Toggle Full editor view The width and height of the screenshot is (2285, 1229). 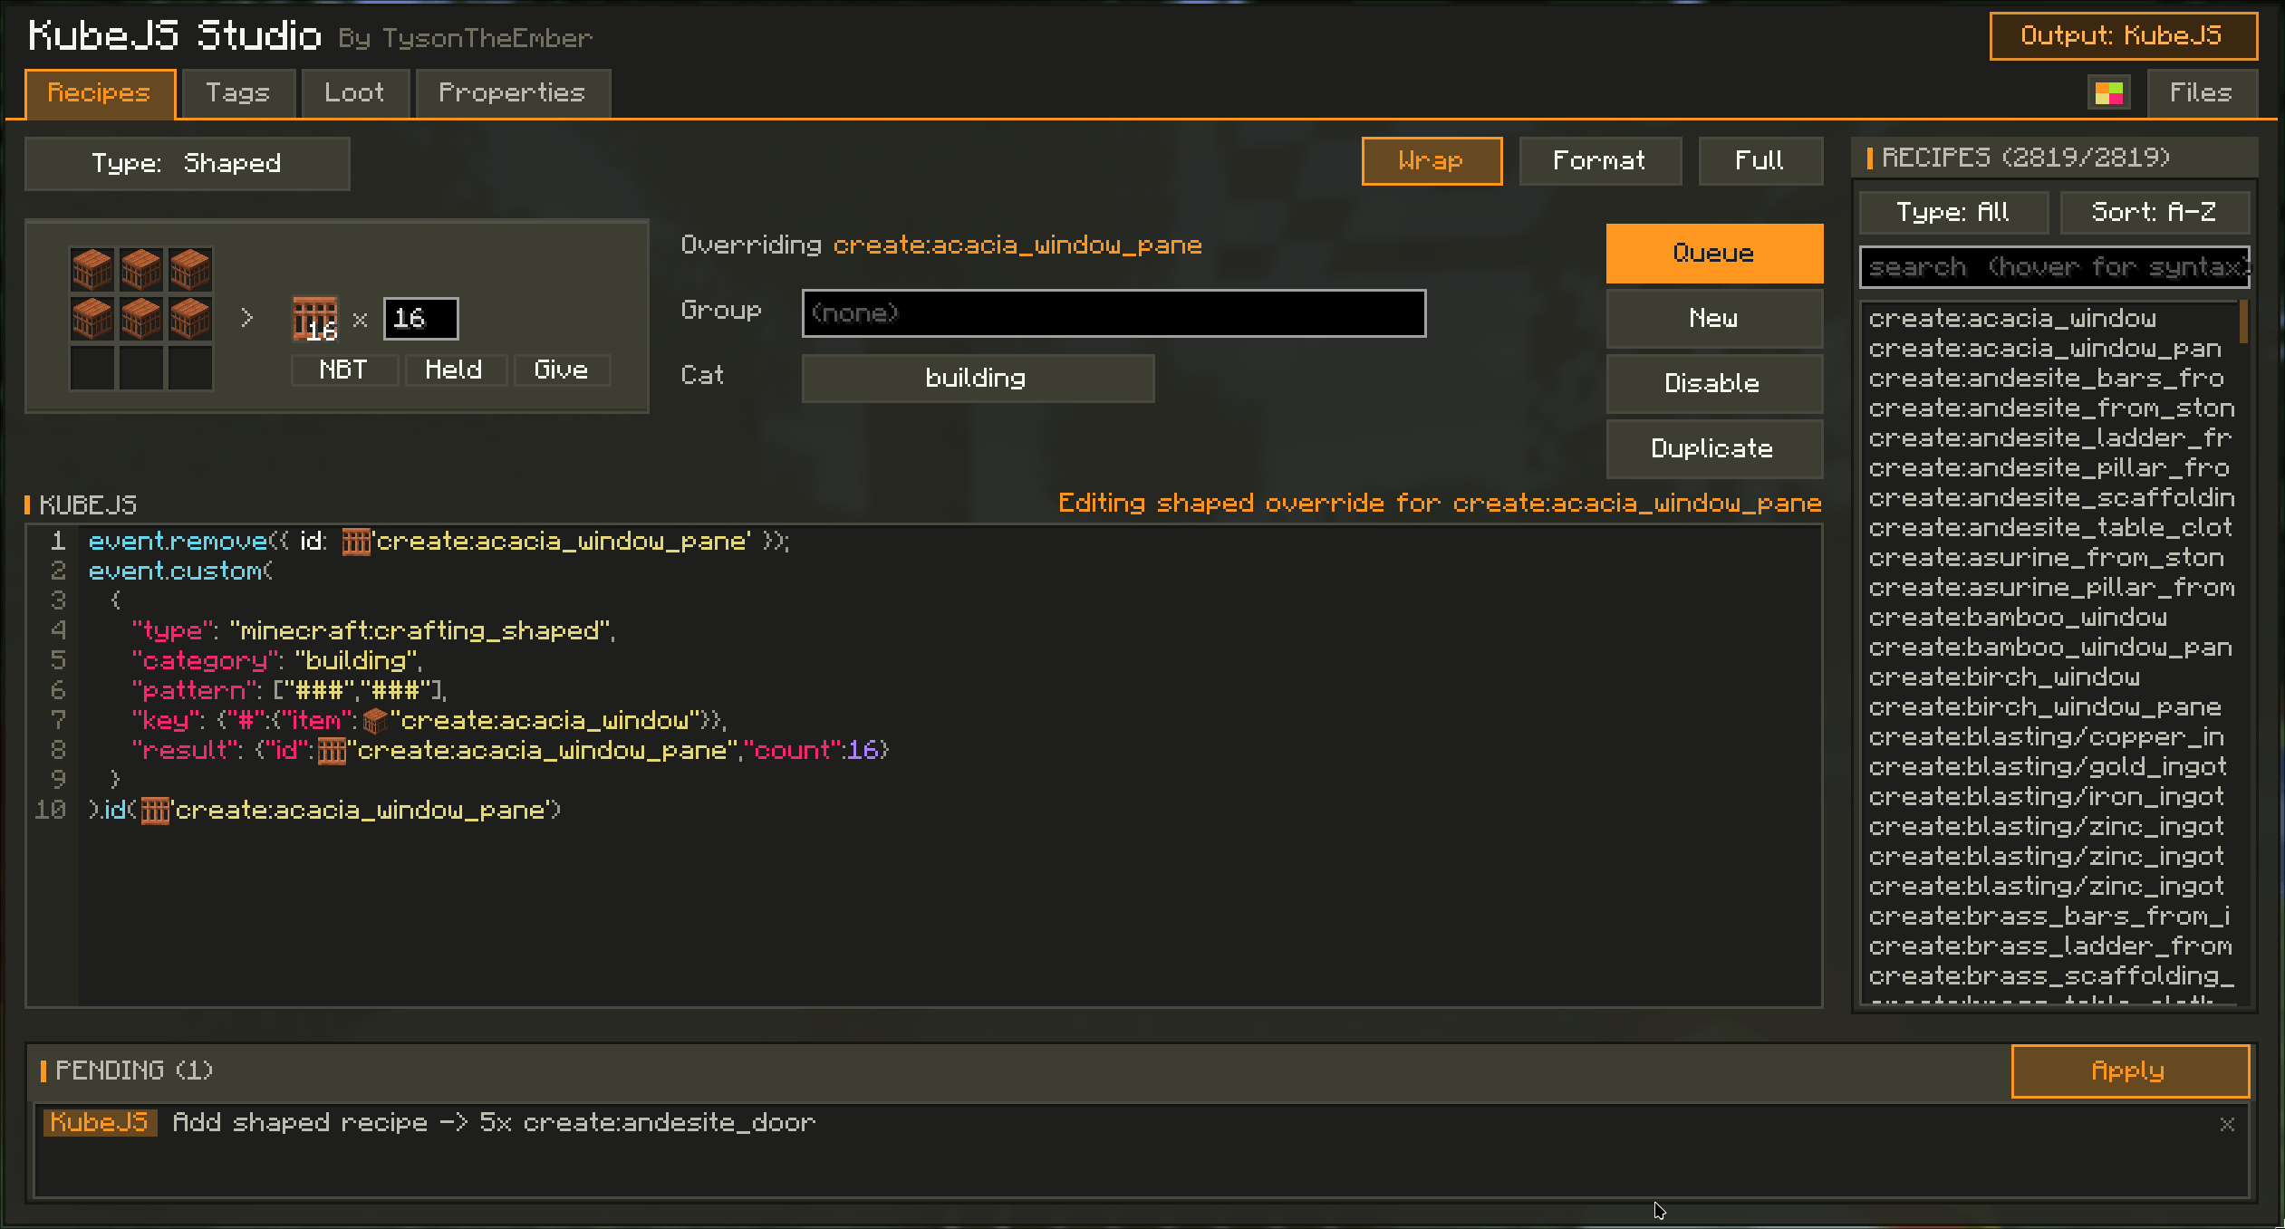1760,161
